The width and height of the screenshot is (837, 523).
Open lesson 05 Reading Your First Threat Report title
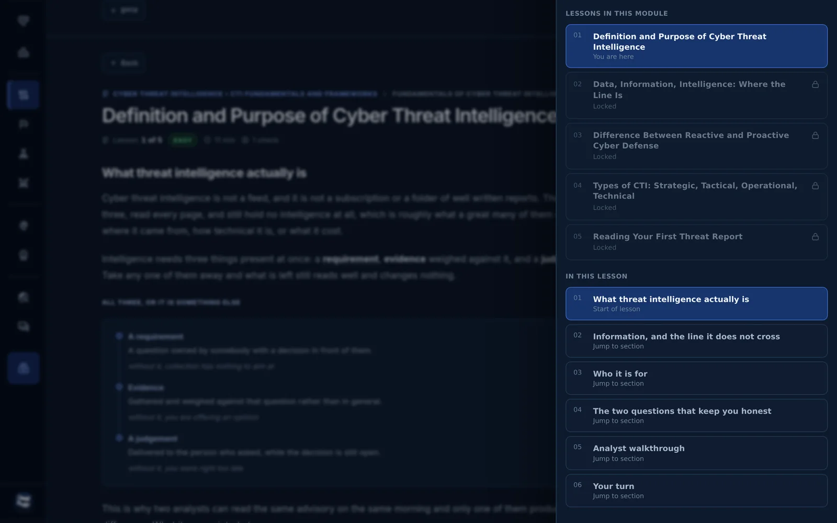point(668,236)
